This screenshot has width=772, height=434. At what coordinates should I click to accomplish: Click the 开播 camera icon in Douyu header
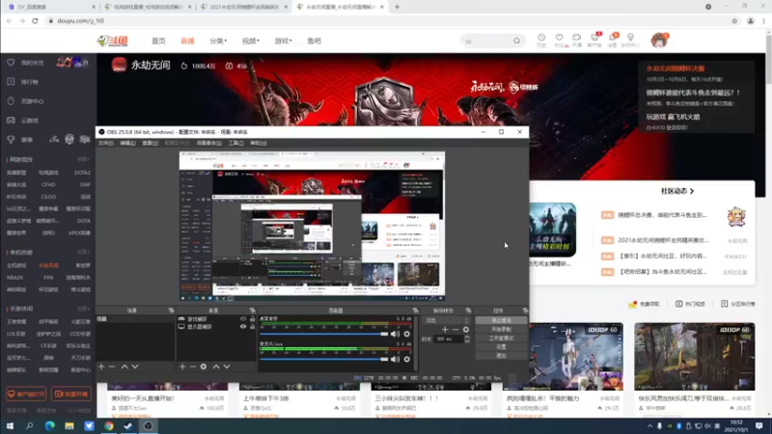pyautogui.click(x=576, y=38)
